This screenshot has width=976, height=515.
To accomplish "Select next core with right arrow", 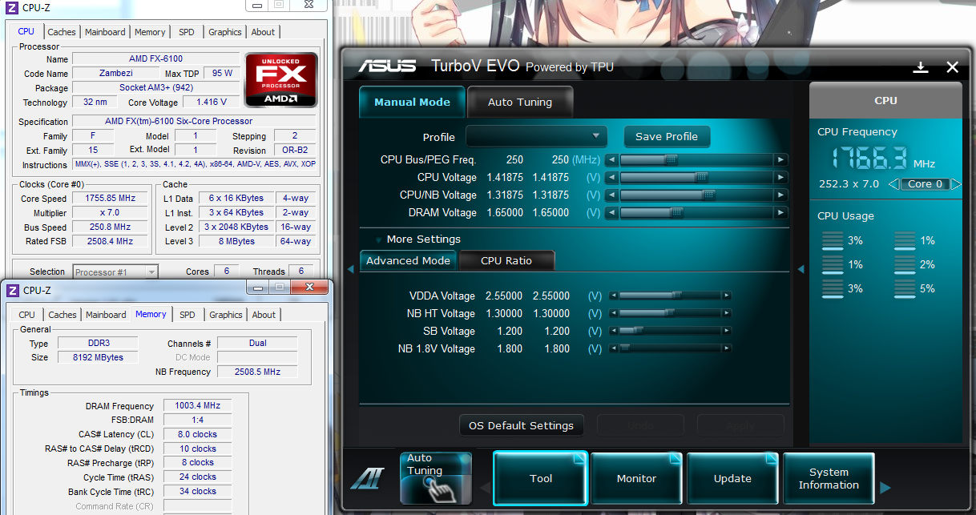I will 956,184.
